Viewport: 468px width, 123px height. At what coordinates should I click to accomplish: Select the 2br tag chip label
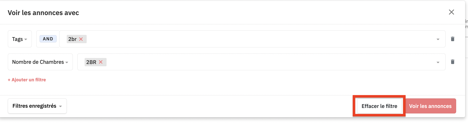(x=73, y=39)
